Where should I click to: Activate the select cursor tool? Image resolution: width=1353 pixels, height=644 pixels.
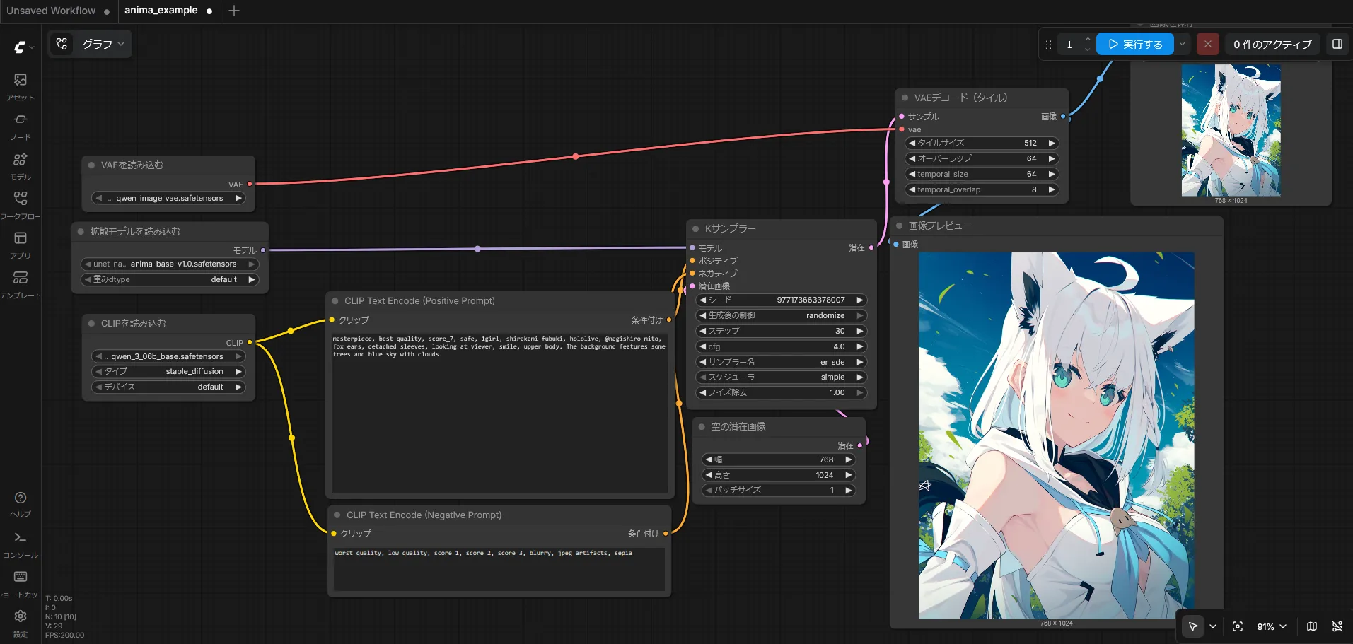[1193, 626]
